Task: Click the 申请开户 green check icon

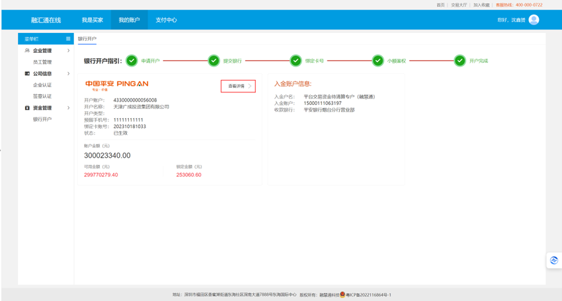Action: click(x=132, y=61)
